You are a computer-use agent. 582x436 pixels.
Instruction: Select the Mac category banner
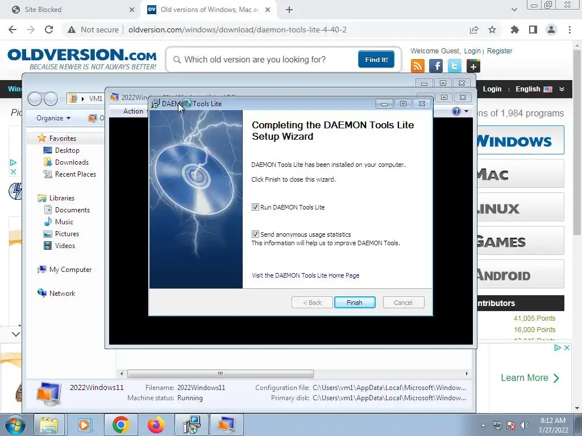520,174
